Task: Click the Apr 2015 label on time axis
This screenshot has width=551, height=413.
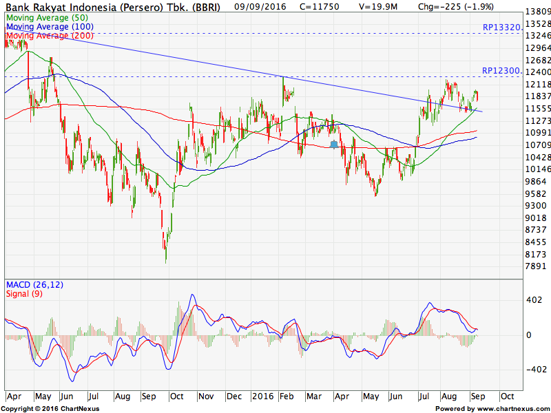Action: pos(14,396)
